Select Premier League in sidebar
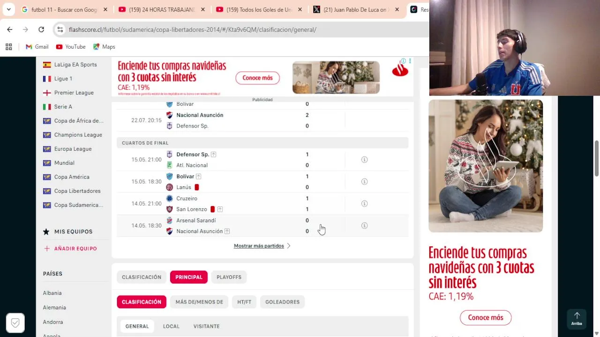 pos(74,93)
